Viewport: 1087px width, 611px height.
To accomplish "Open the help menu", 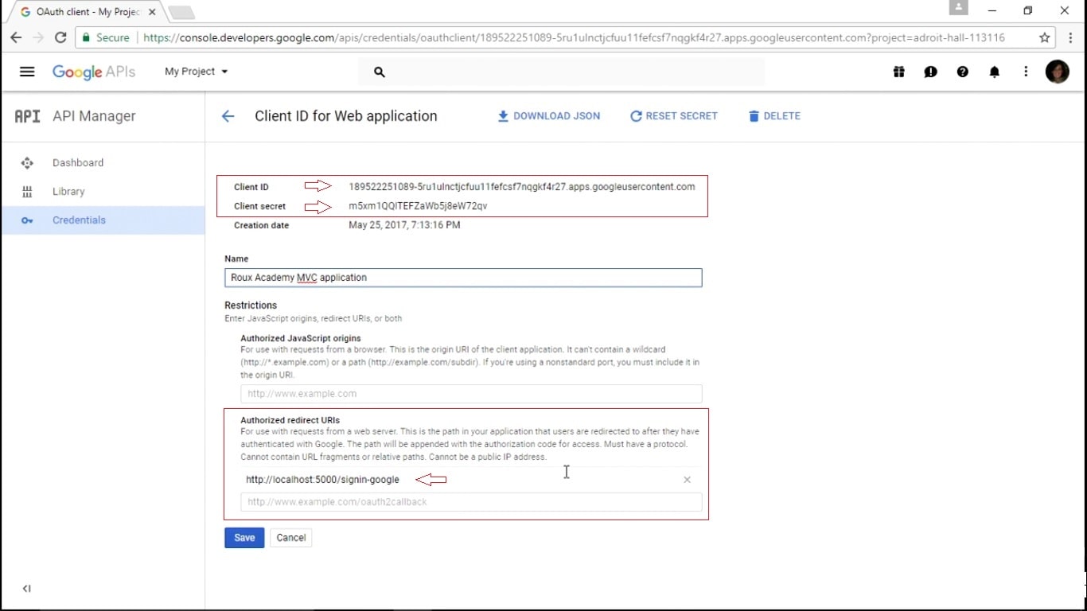I will 962,72.
